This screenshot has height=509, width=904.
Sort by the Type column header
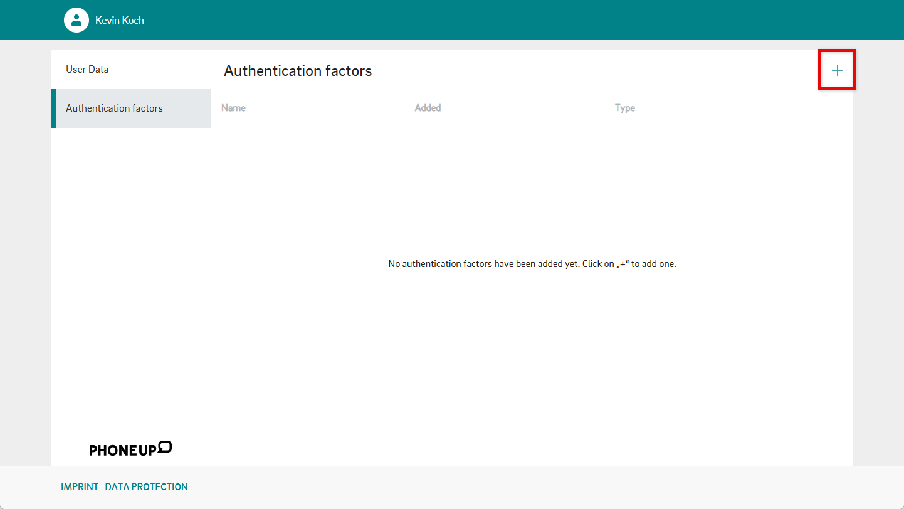[x=624, y=108]
